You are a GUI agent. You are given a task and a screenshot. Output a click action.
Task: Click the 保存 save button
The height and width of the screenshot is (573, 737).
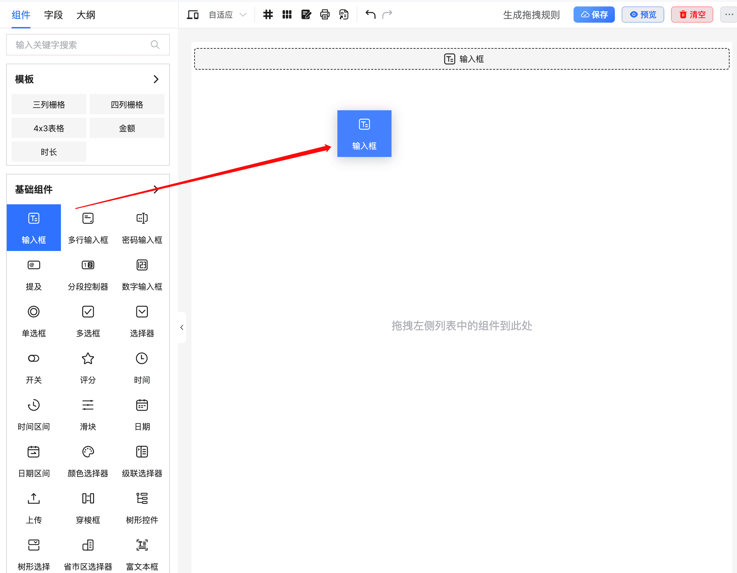point(594,15)
